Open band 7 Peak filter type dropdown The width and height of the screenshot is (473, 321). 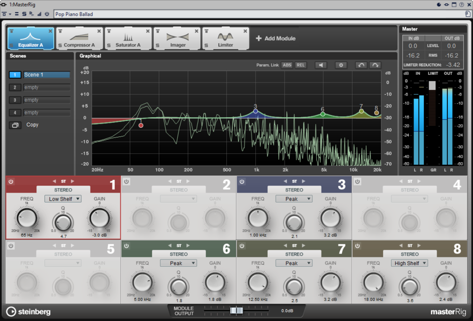click(294, 263)
